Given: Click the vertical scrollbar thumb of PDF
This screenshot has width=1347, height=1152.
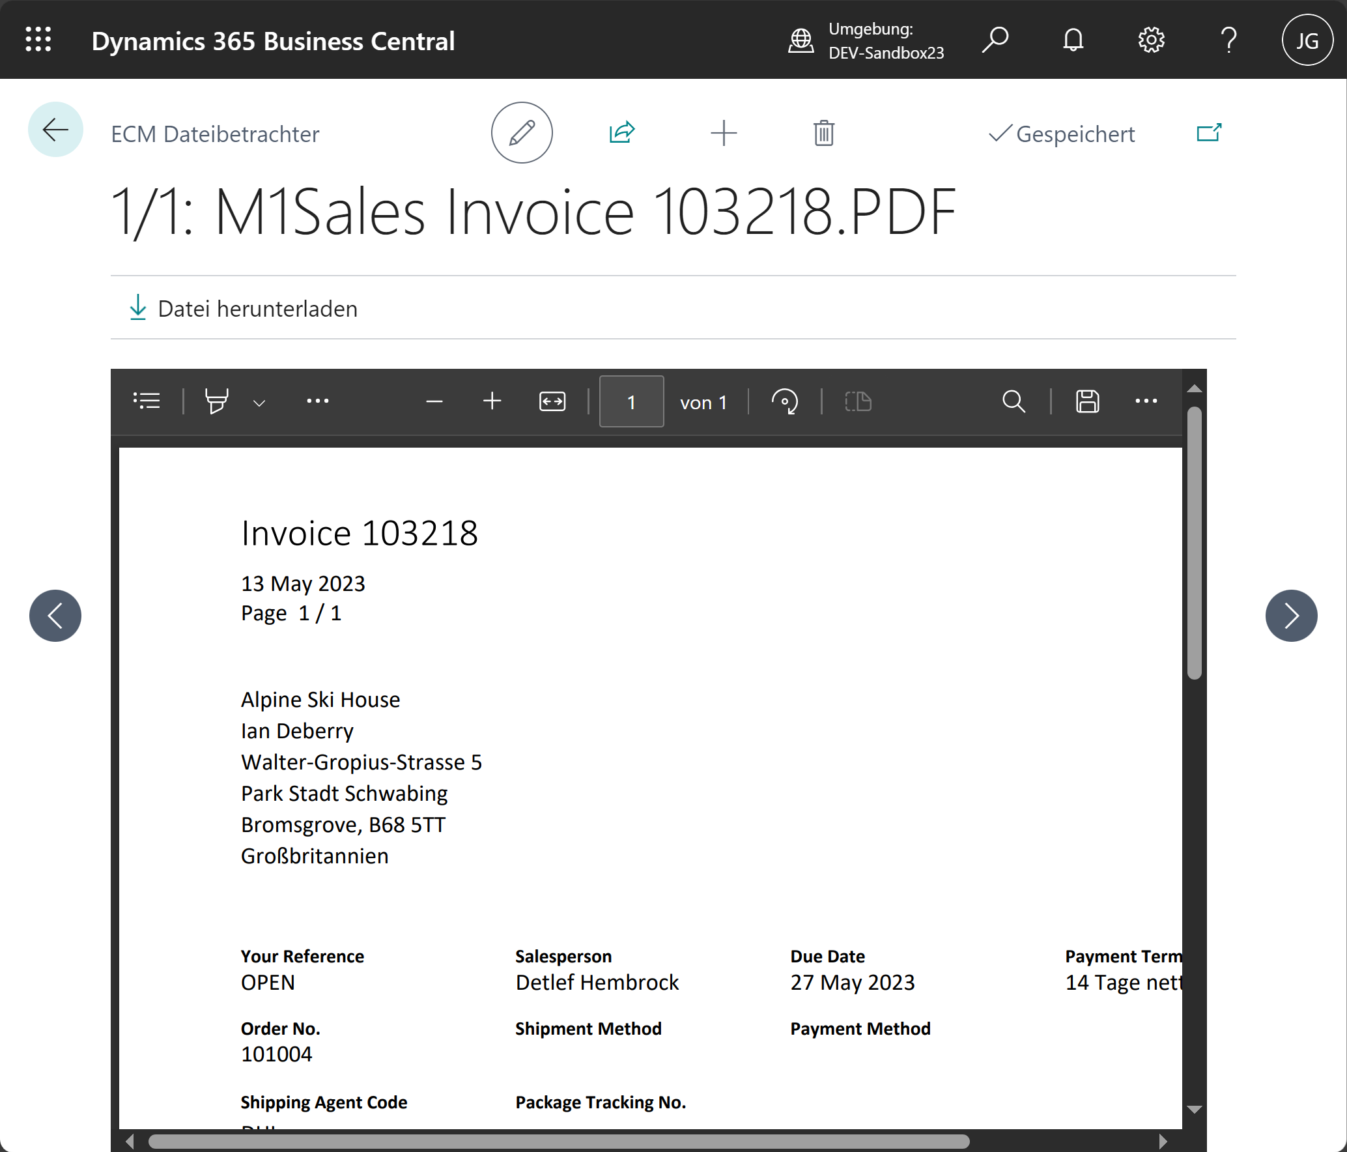Looking at the screenshot, I should click(1194, 543).
